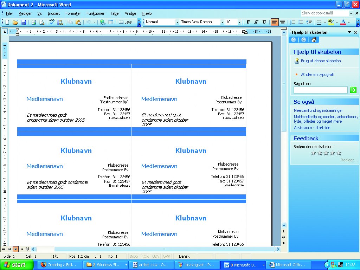This screenshot has width=360, height=270.
Task: Open the font size dropdown showing 10
Action: click(240, 22)
